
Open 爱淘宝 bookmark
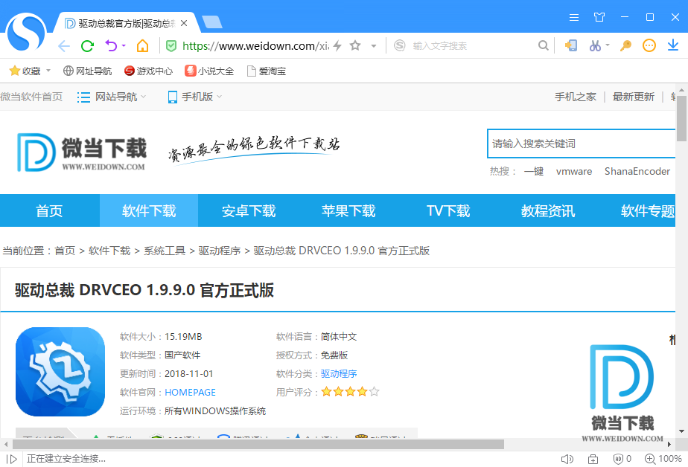267,71
